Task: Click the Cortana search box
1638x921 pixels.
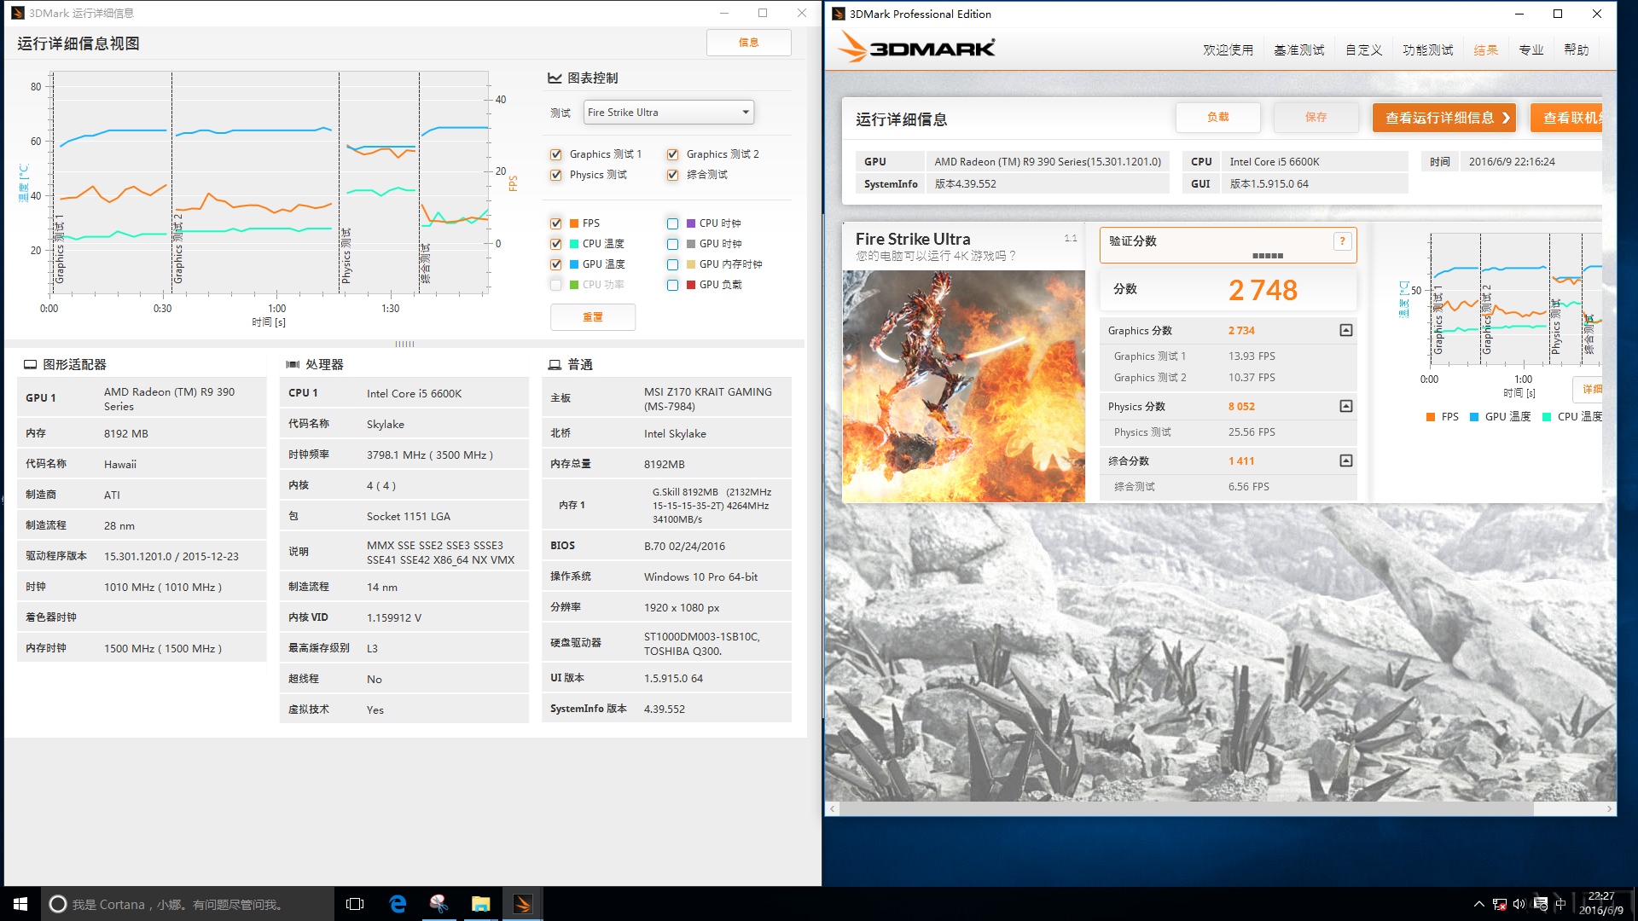Action: [188, 904]
